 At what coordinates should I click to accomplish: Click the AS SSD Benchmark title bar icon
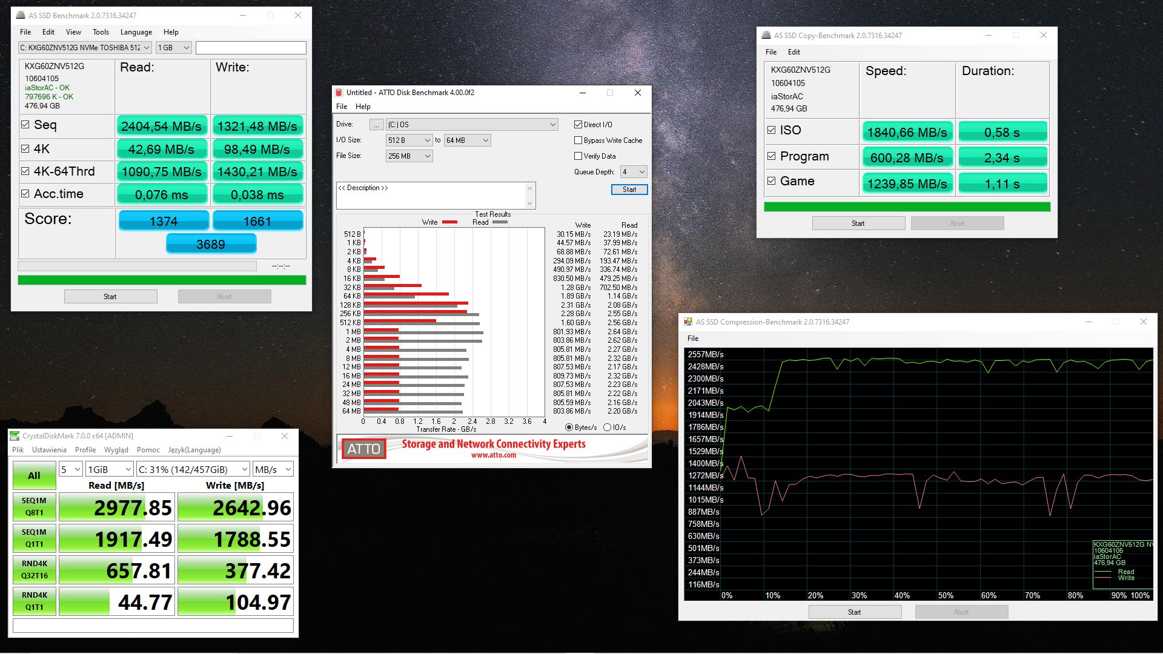(x=21, y=15)
